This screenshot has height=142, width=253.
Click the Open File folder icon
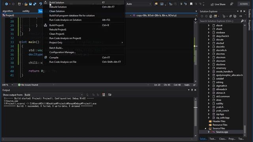[26, 4]
